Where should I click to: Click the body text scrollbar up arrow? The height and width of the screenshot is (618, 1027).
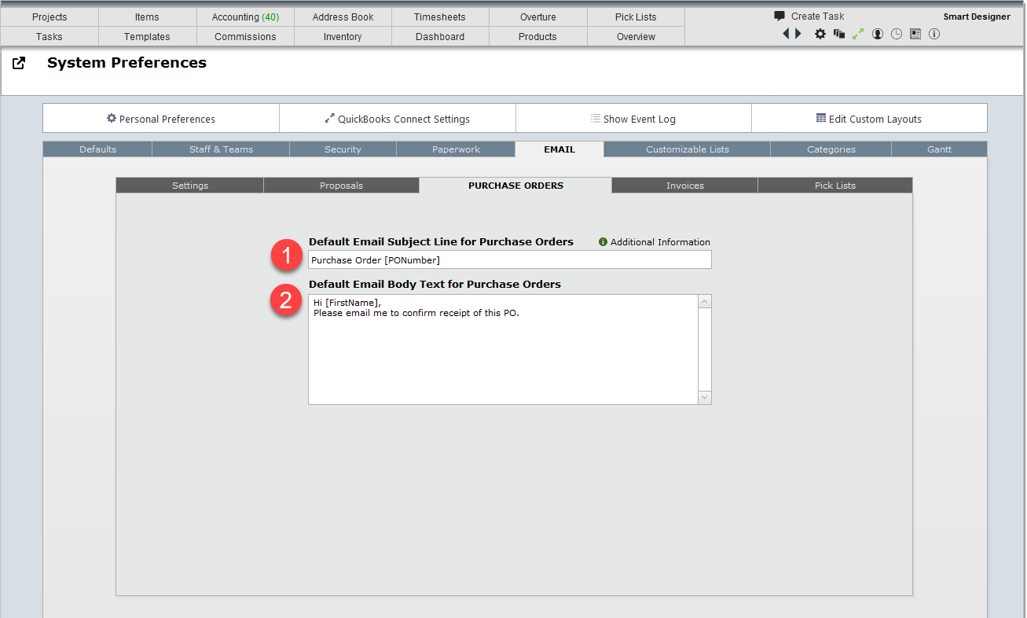pos(705,302)
